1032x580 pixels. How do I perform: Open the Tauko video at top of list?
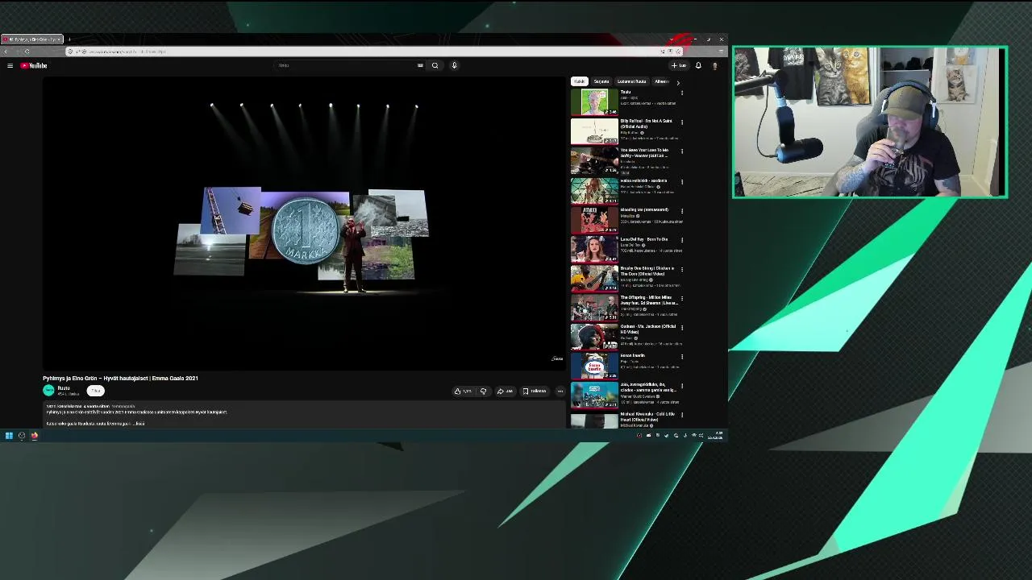(x=594, y=102)
